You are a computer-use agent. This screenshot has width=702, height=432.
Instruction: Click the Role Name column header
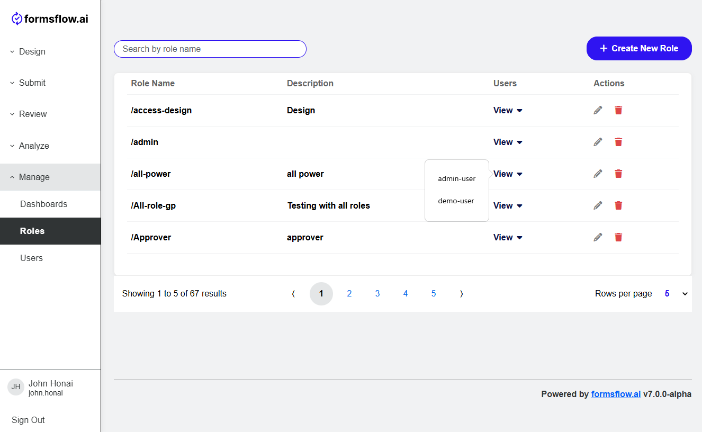click(153, 83)
